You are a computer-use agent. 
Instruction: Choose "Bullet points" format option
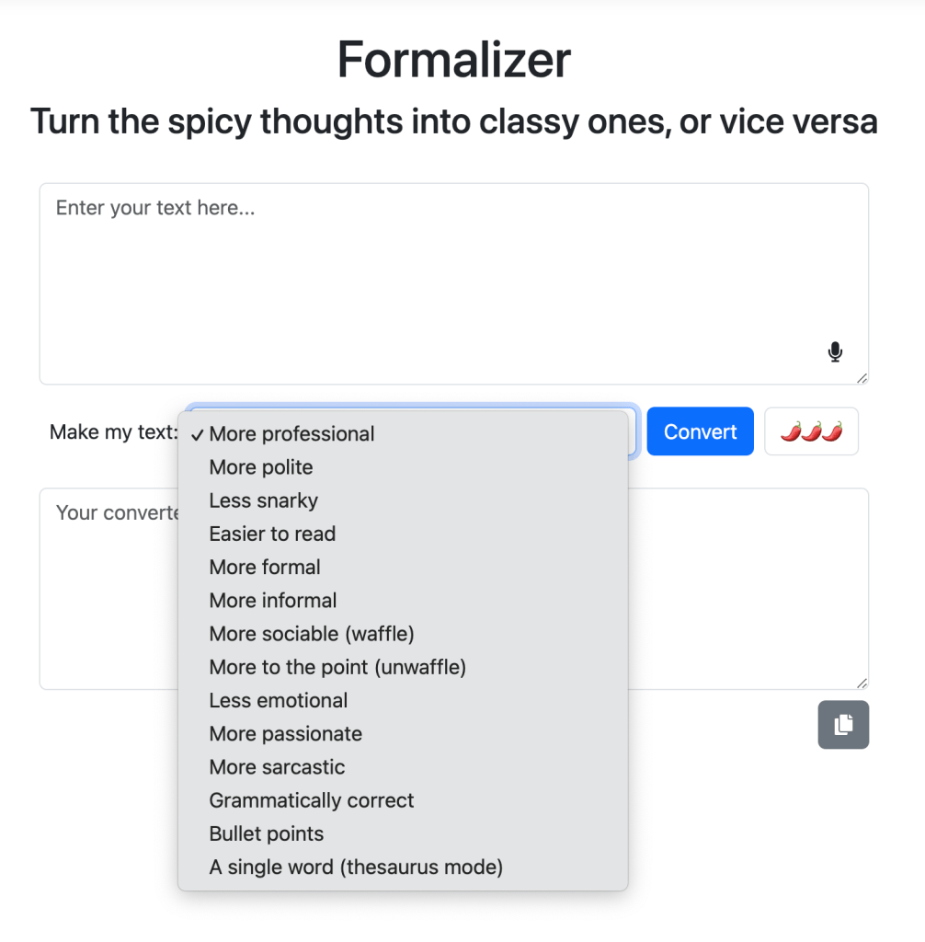pos(267,833)
